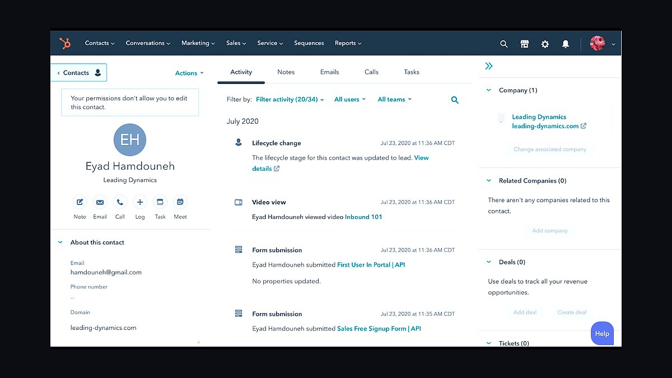
Task: Click the Email icon under contact name
Action: click(100, 202)
